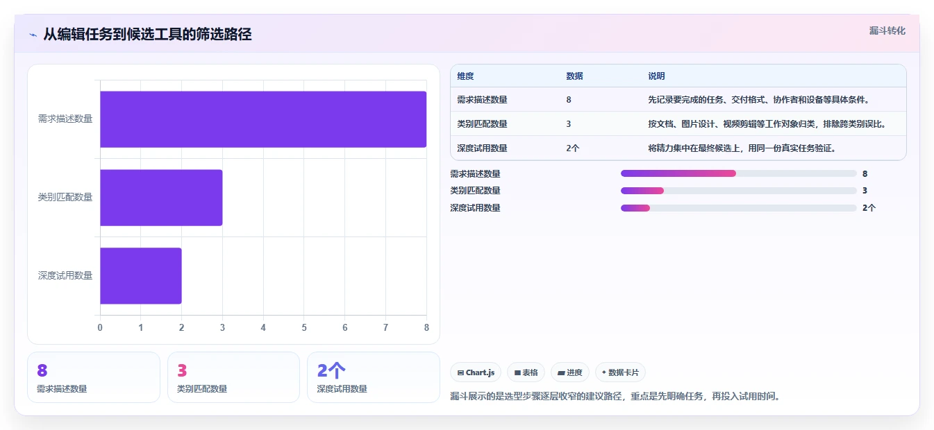The image size is (934, 430).
Task: Click the 数据卡片 chip
Action: click(x=620, y=372)
